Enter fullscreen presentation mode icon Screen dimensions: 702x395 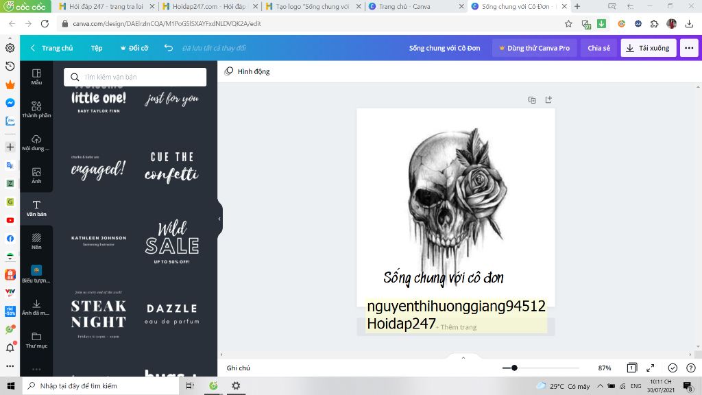pyautogui.click(x=651, y=368)
